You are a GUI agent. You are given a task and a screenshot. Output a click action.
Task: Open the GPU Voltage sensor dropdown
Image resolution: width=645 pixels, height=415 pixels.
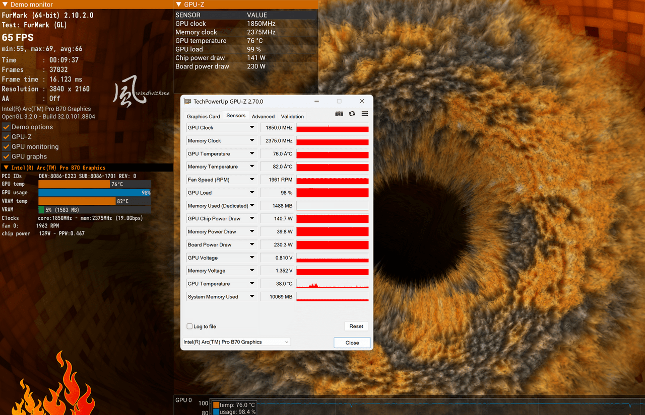pyautogui.click(x=252, y=258)
